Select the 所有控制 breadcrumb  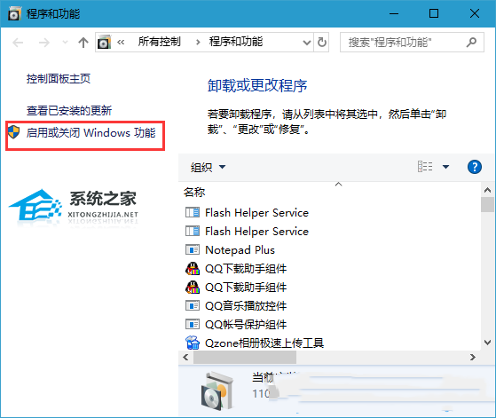159,42
